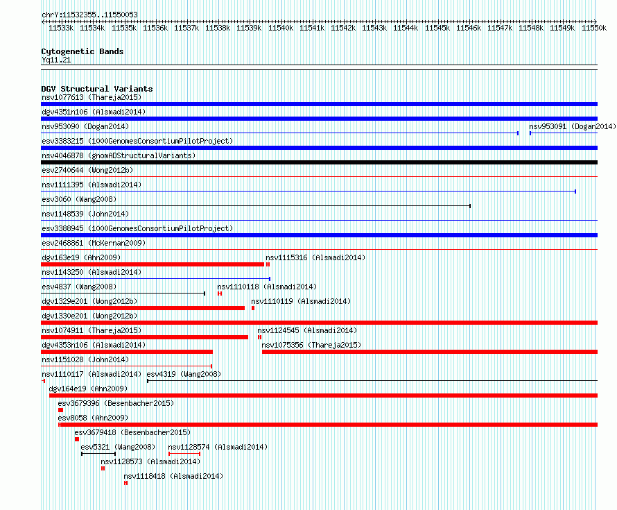617x510 pixels.
Task: Select esv4319 (Wang2008) label
Action: [x=184, y=374]
